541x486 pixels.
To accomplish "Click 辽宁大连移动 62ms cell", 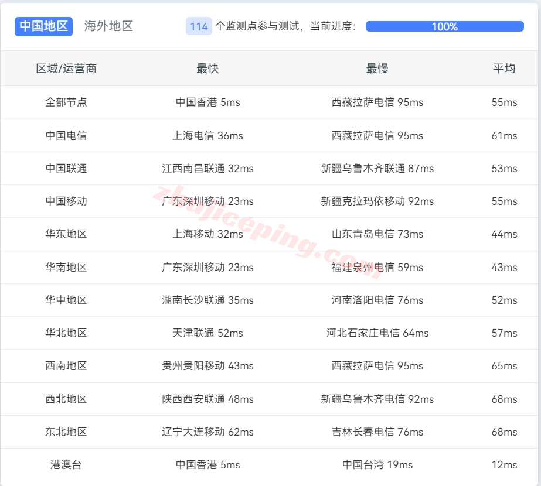I will click(207, 432).
